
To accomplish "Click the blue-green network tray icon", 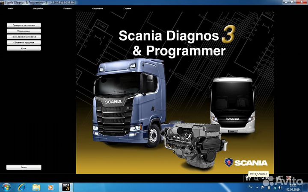I will click(x=275, y=188).
